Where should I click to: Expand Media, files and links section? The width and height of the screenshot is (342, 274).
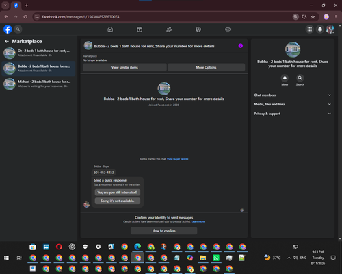tap(293, 104)
